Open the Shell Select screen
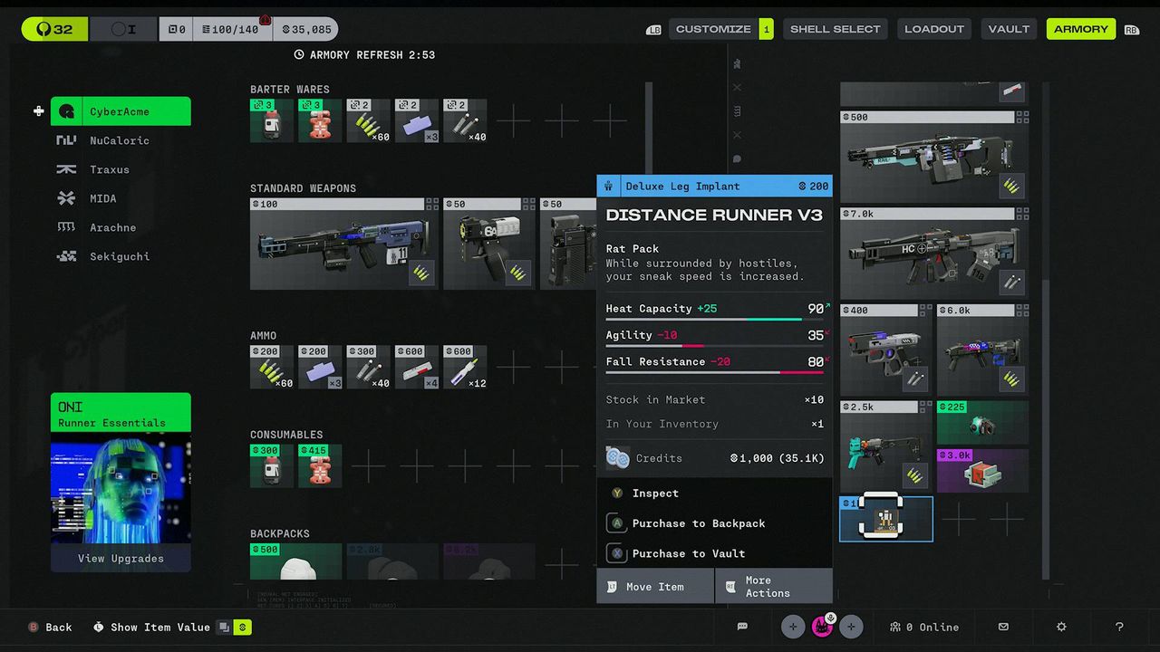 click(835, 28)
